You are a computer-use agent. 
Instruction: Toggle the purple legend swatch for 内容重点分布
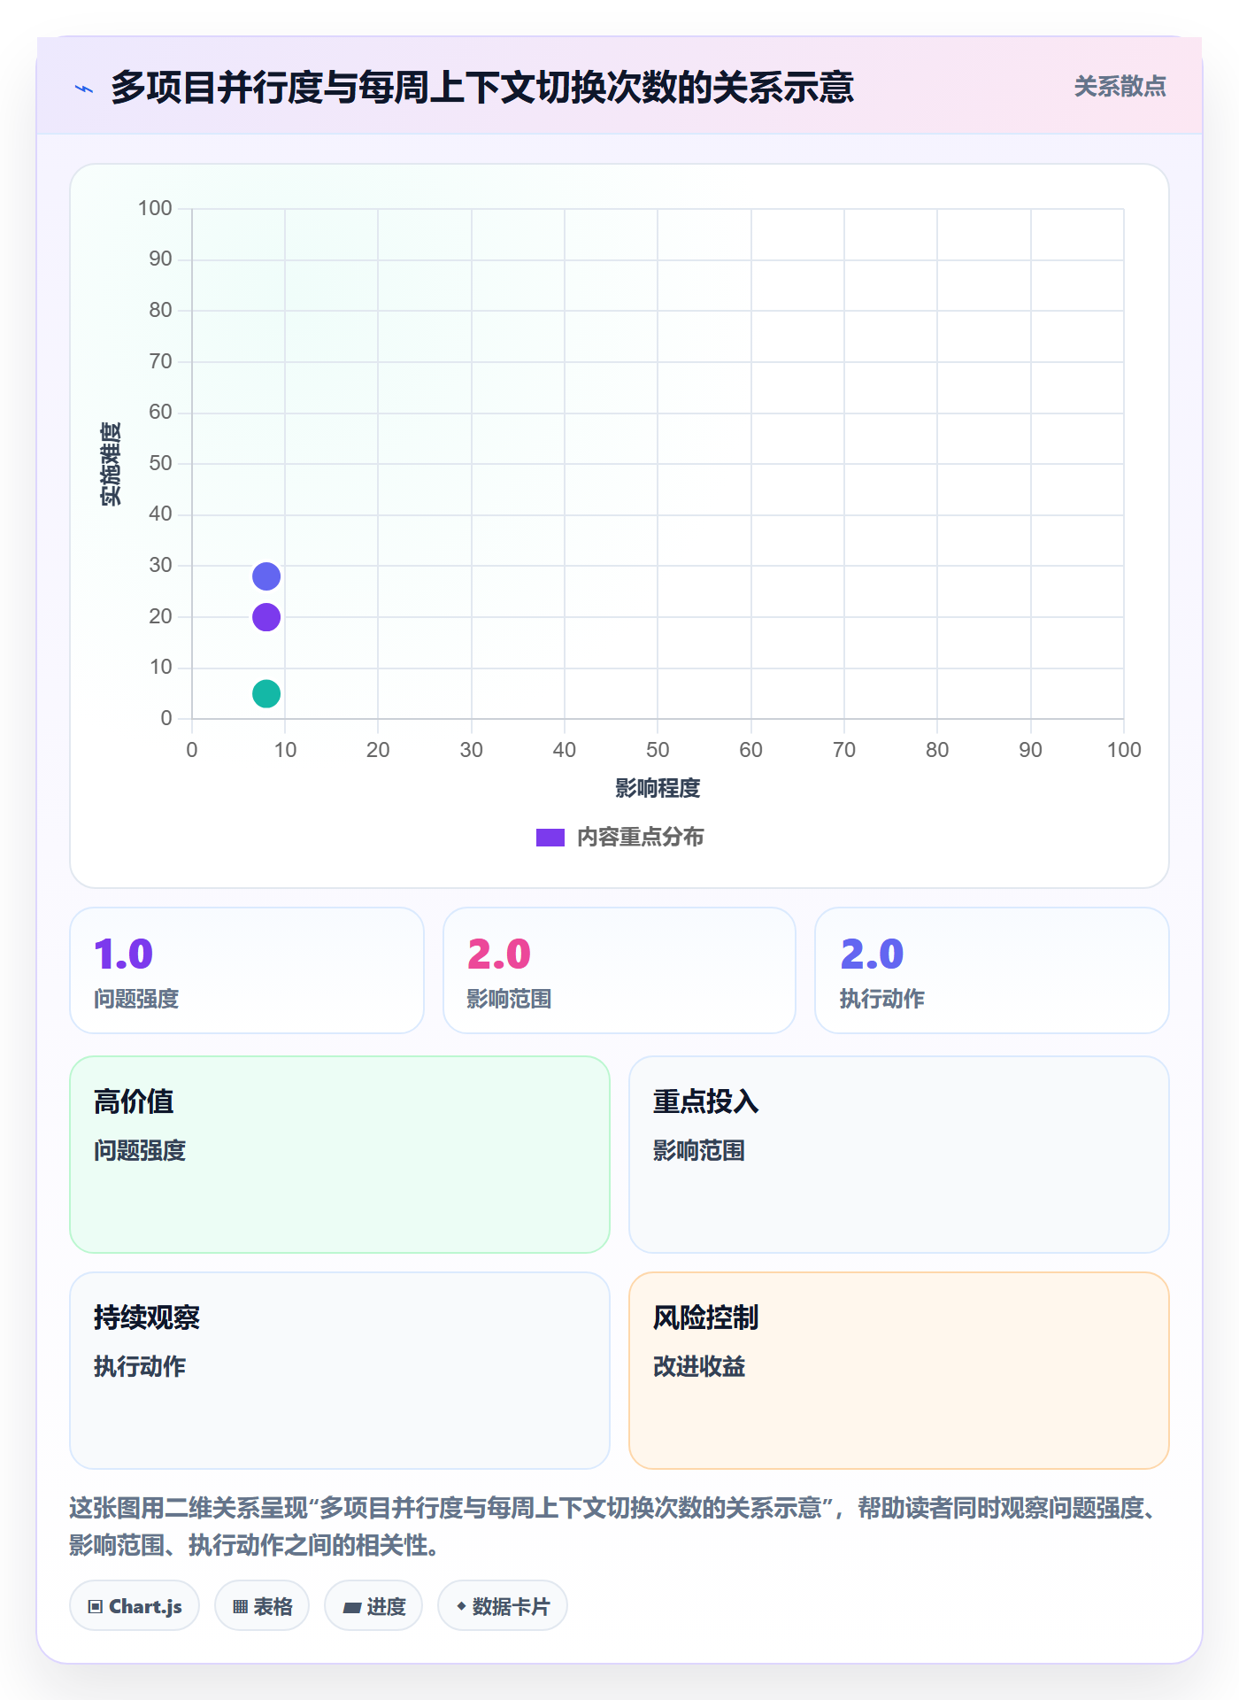(550, 838)
